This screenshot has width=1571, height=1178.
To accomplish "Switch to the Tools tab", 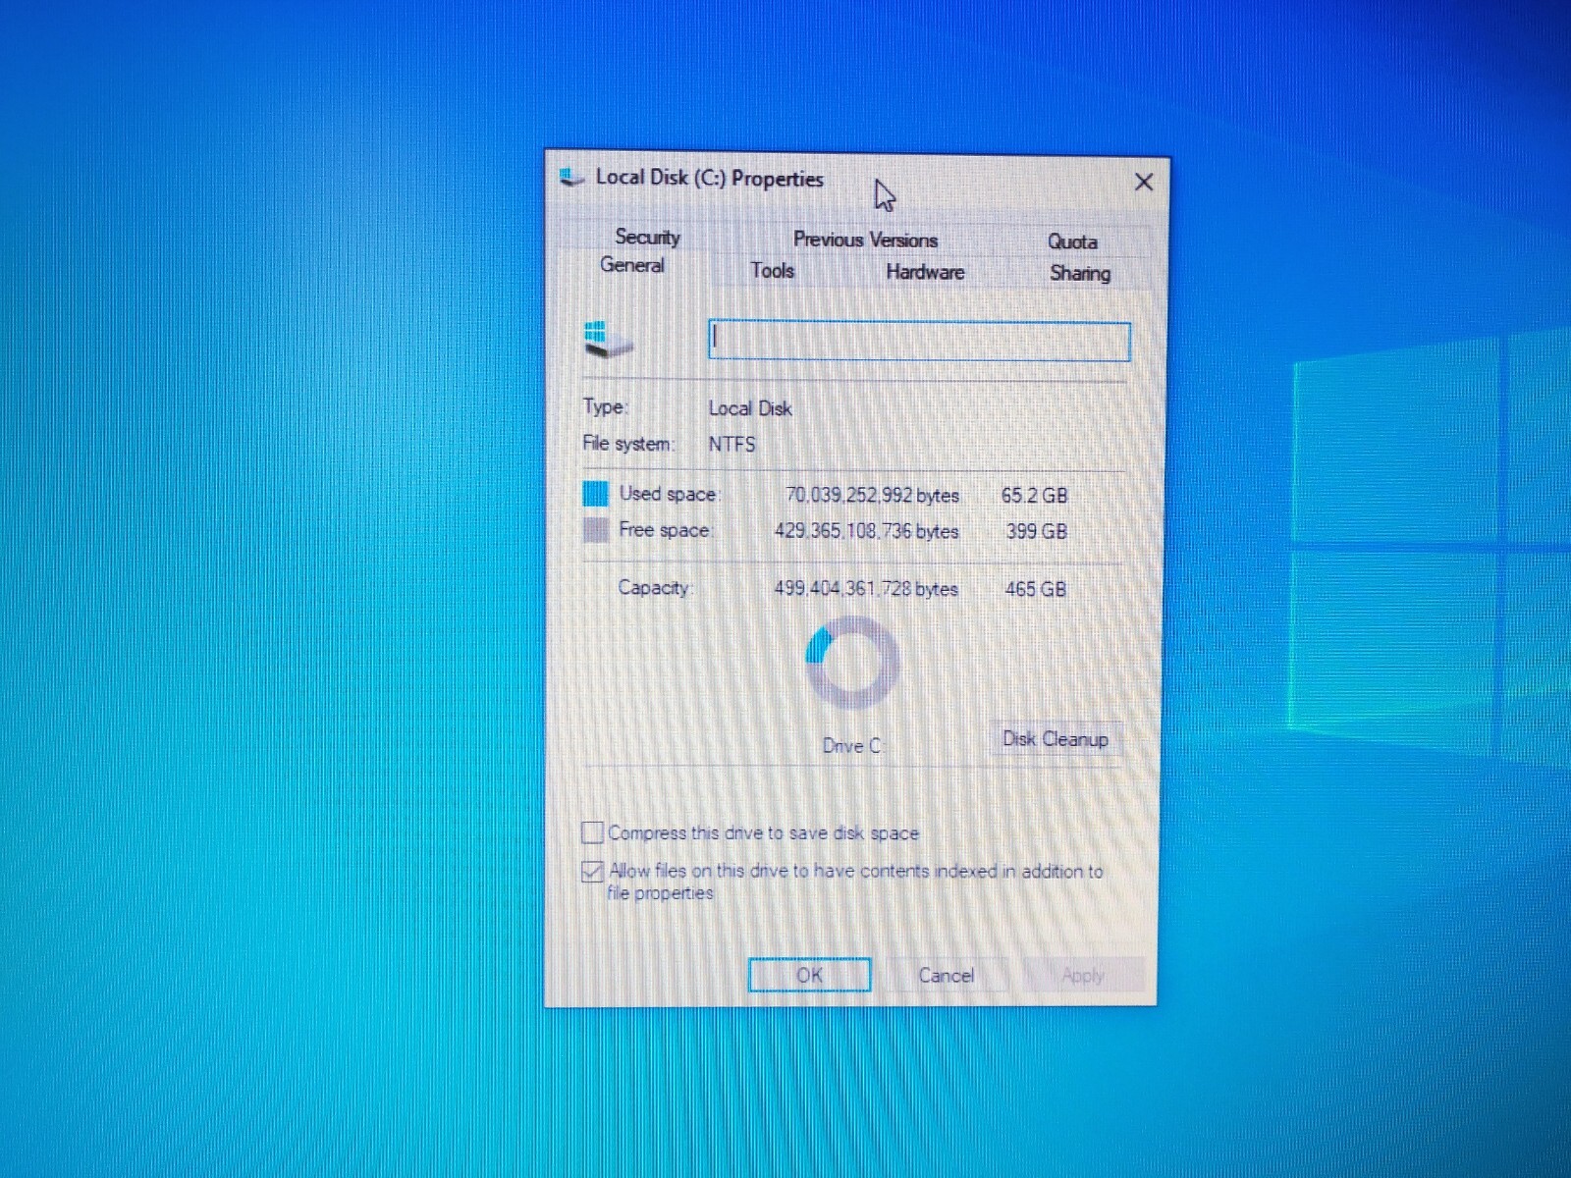I will click(772, 271).
